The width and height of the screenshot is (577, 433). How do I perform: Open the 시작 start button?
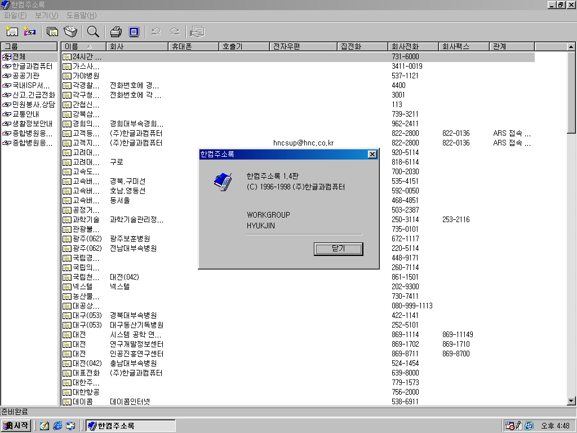16,426
